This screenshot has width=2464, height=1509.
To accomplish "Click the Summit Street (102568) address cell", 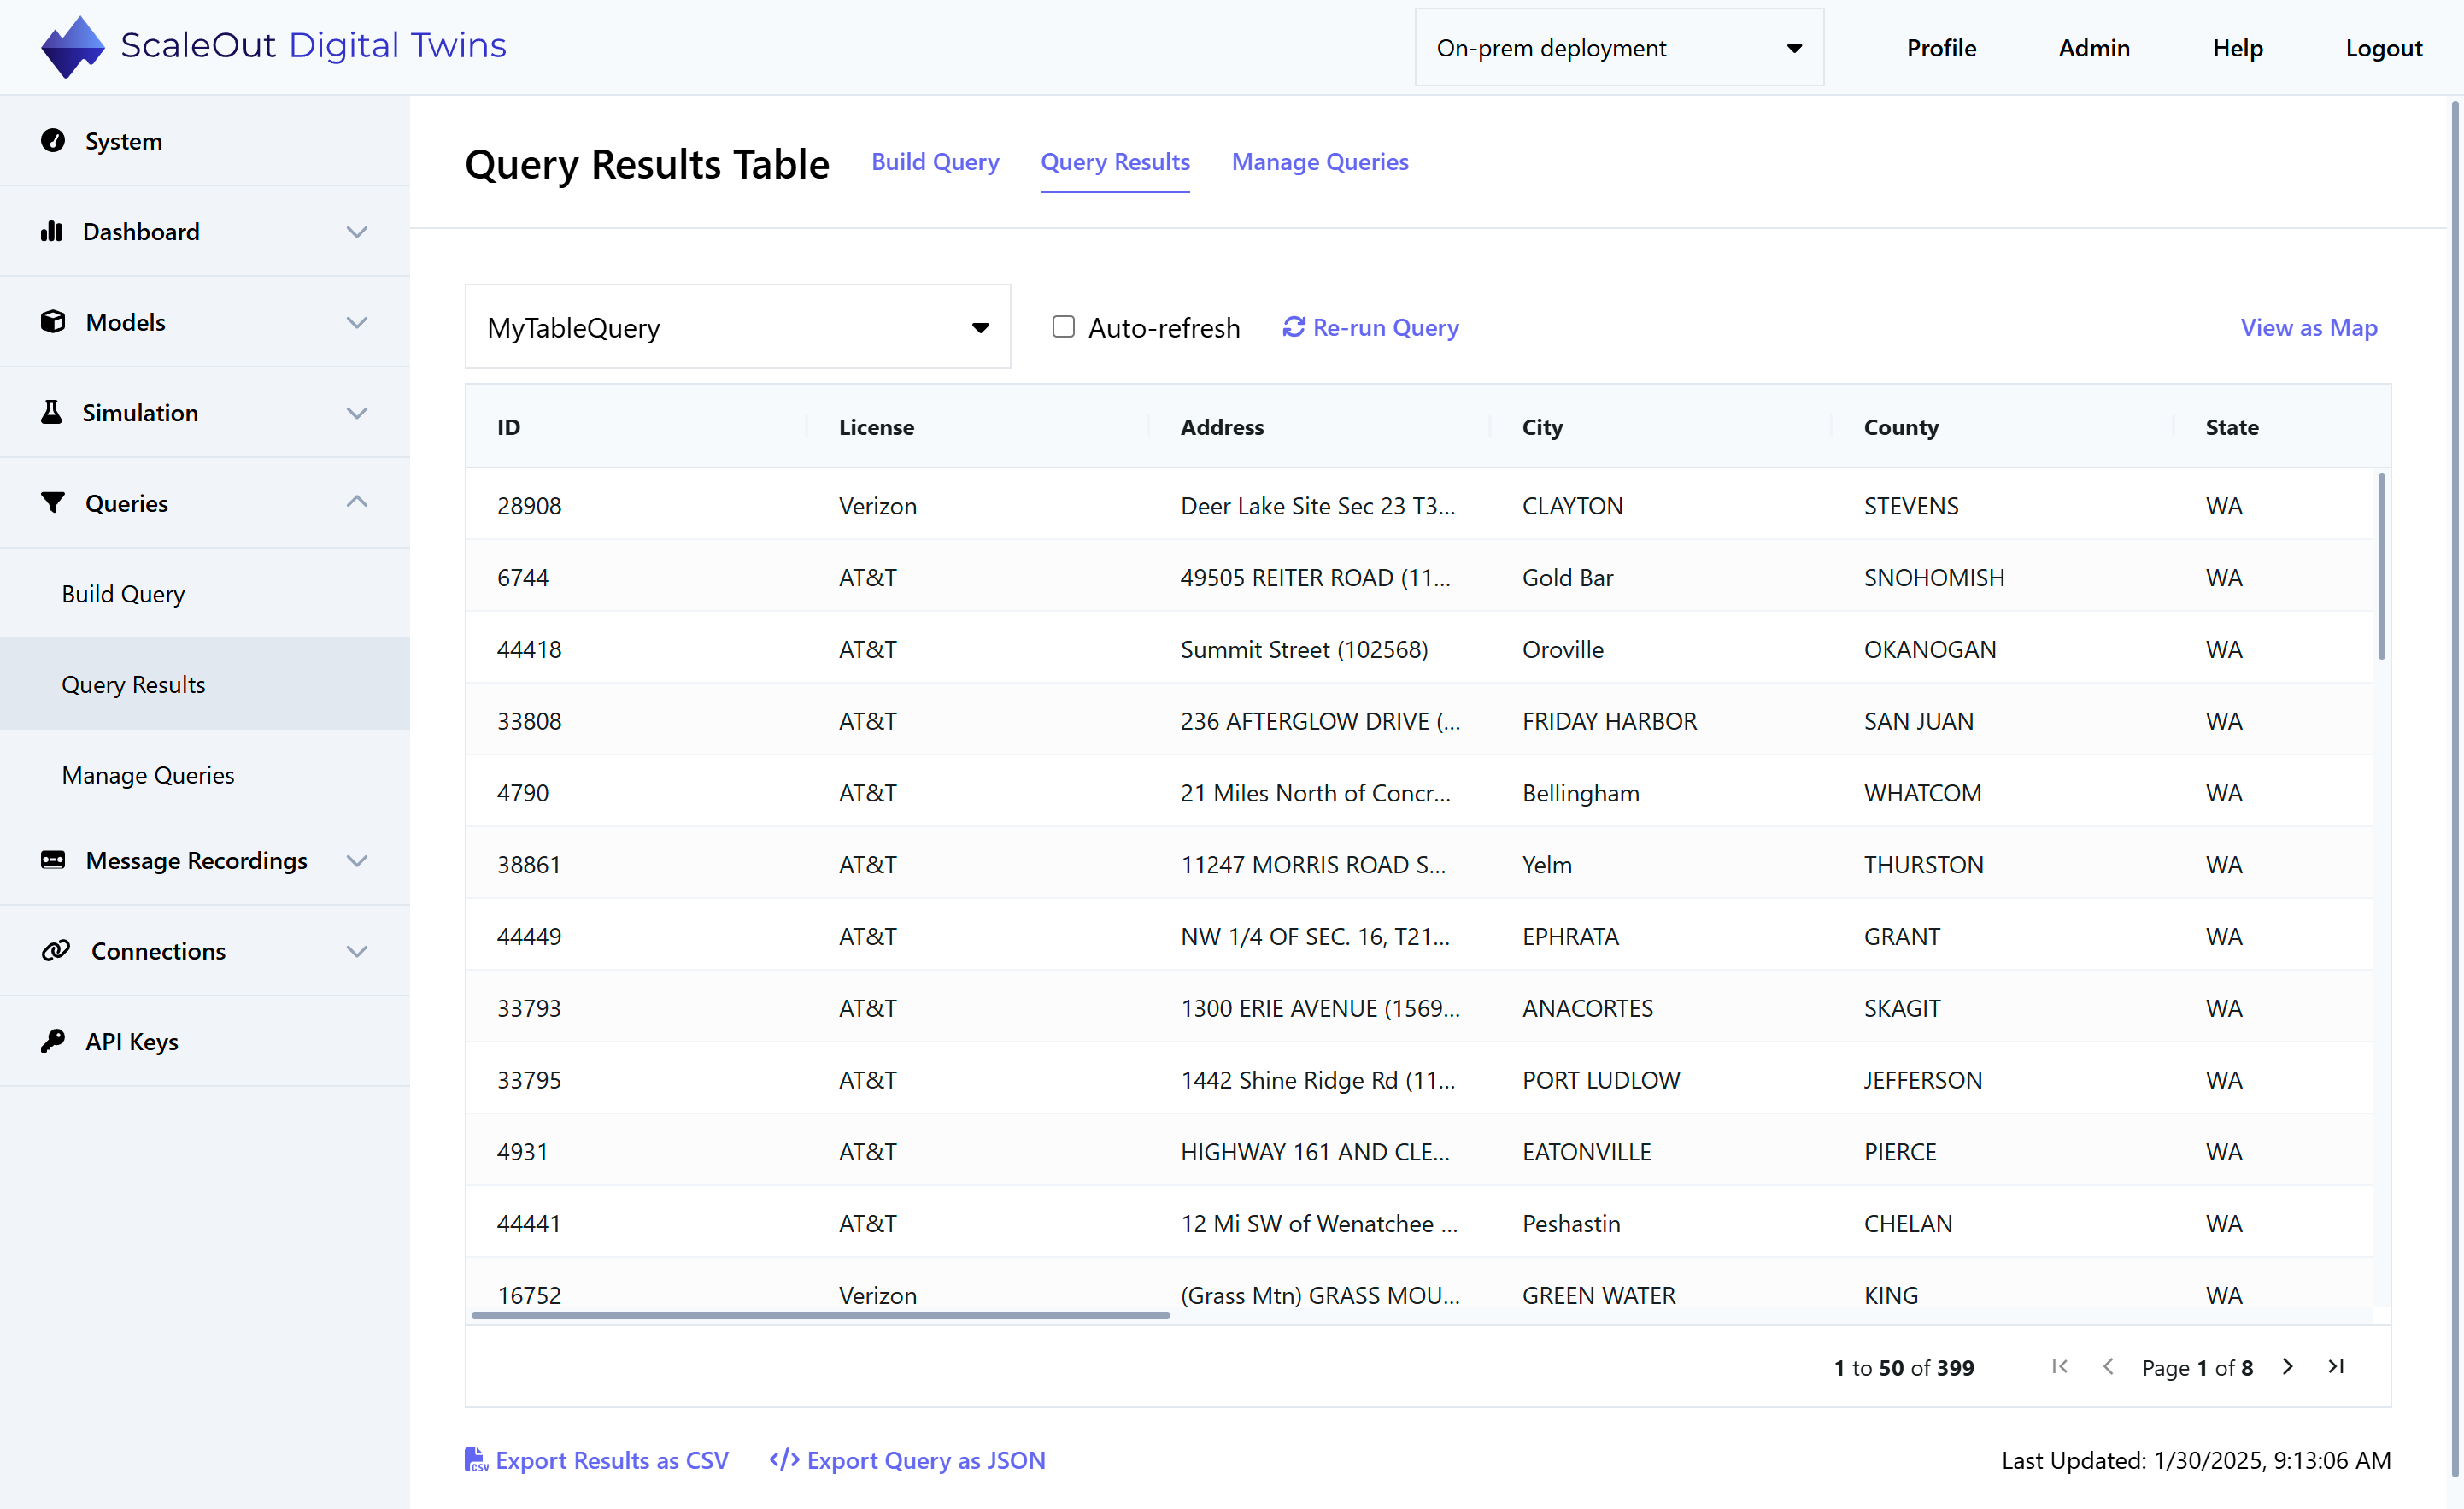I will coord(1304,649).
